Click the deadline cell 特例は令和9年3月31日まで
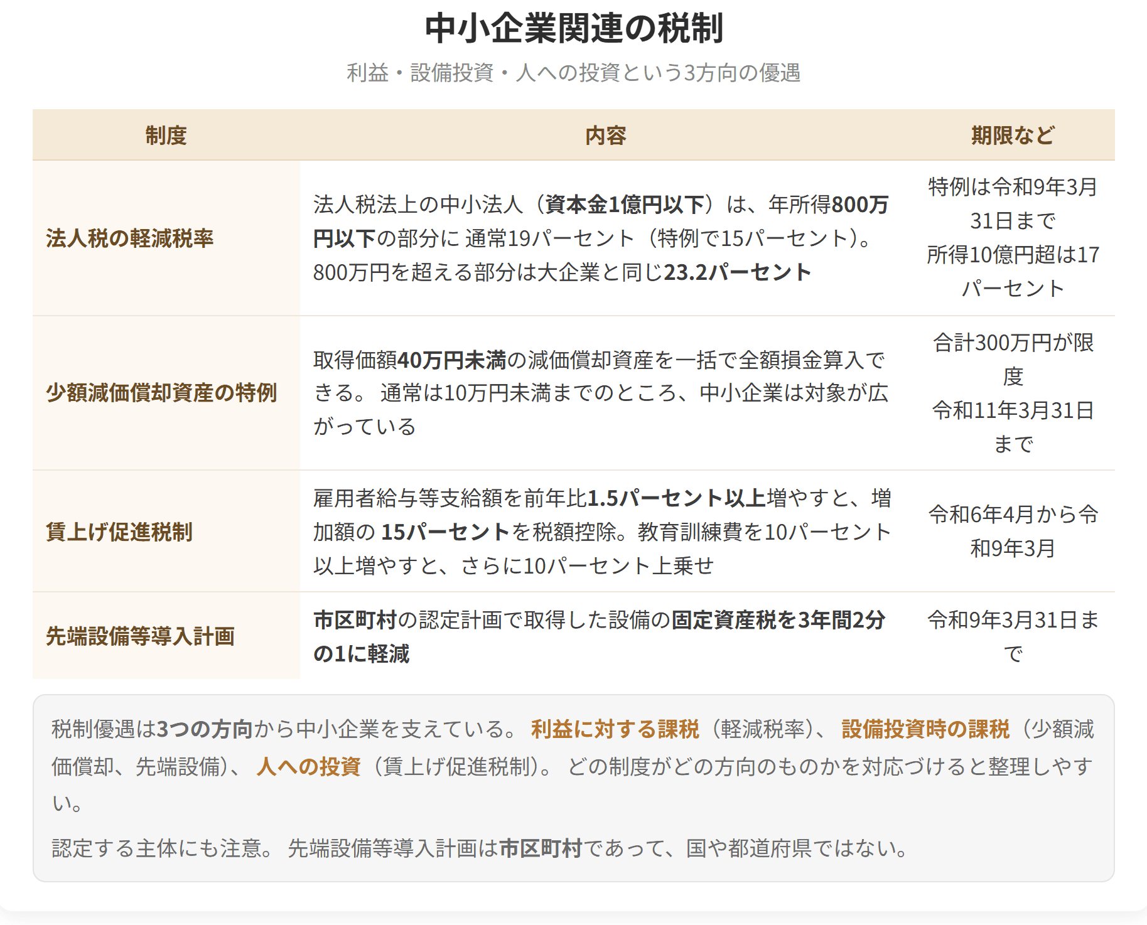 [1013, 204]
